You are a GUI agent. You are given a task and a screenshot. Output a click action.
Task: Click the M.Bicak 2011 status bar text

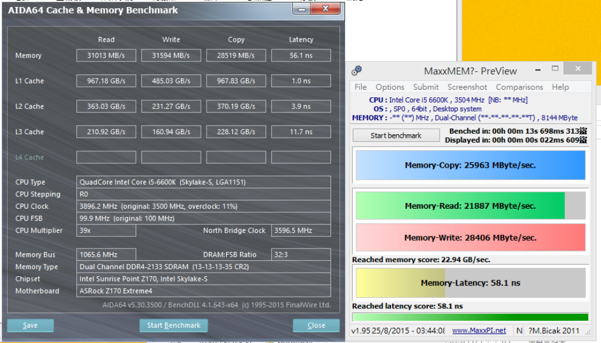click(553, 330)
